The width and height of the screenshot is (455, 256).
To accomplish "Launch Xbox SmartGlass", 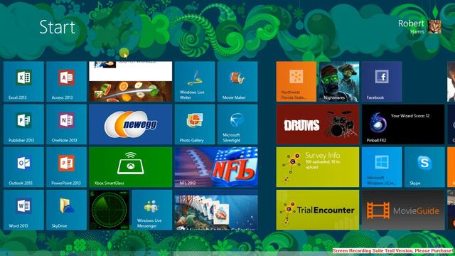I will tap(131, 167).
